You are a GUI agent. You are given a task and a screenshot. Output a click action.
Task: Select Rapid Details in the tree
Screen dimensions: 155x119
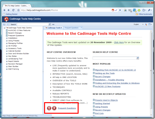coord(14,61)
